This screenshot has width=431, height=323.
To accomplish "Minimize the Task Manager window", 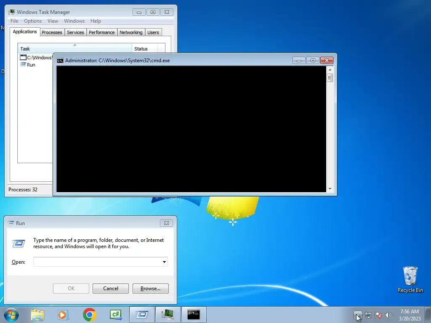I will pyautogui.click(x=139, y=12).
